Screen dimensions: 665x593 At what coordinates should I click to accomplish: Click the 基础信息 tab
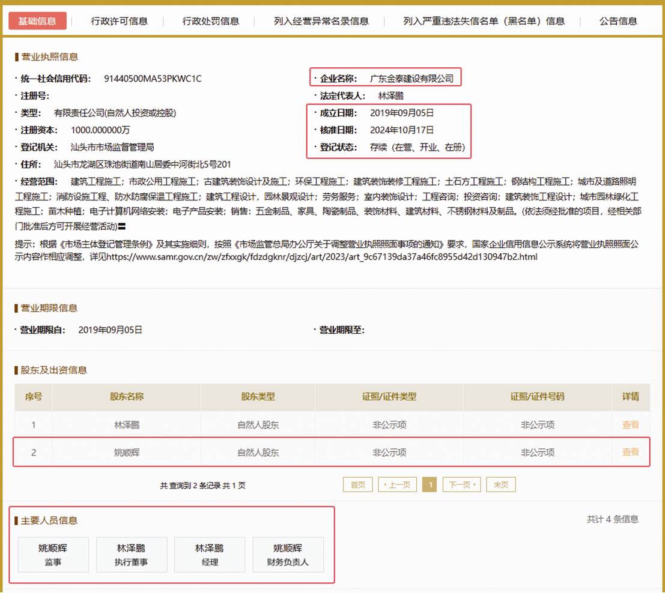[37, 21]
